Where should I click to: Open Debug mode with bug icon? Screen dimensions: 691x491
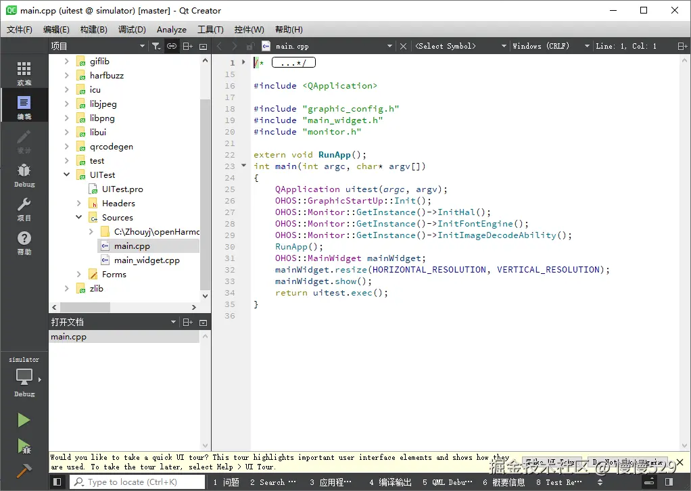pos(24,174)
